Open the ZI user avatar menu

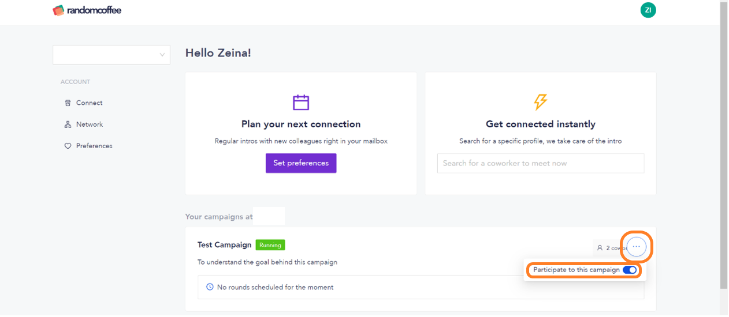648,10
